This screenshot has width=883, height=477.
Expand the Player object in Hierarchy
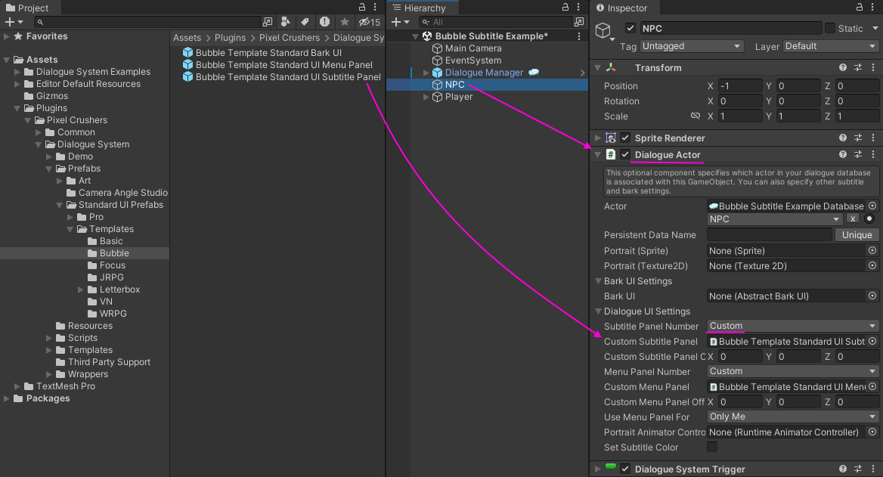(426, 97)
